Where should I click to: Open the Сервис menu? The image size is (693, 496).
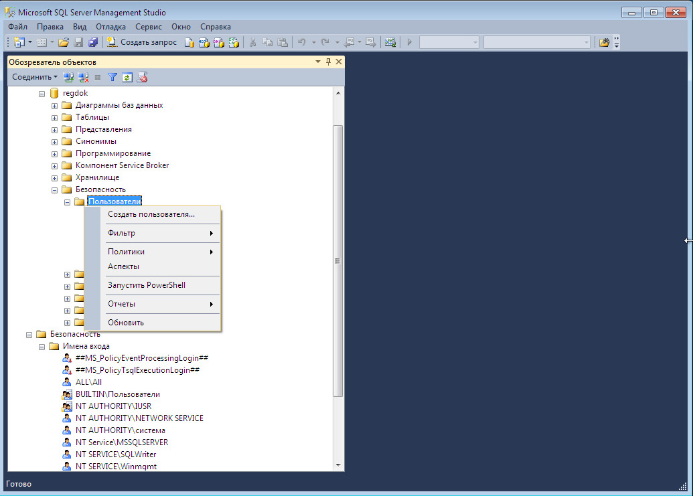point(149,27)
